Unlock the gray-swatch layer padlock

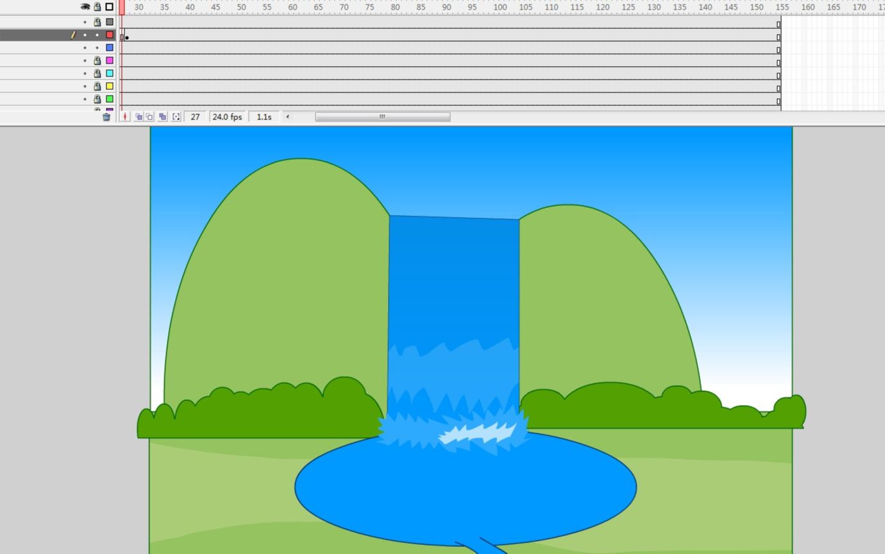coord(97,22)
